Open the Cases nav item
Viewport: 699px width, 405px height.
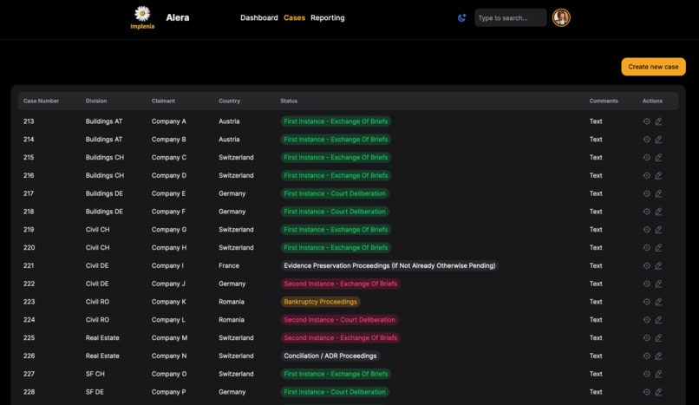[294, 18]
